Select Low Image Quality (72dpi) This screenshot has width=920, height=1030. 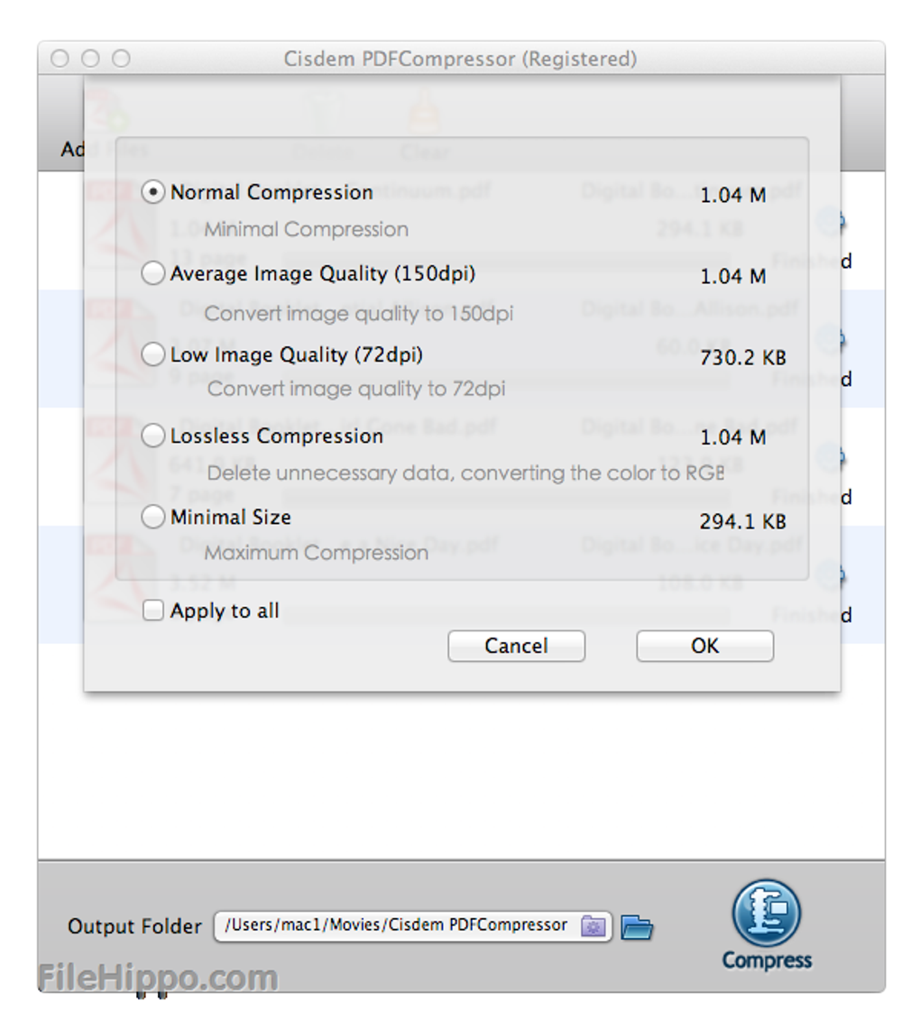pyautogui.click(x=154, y=354)
